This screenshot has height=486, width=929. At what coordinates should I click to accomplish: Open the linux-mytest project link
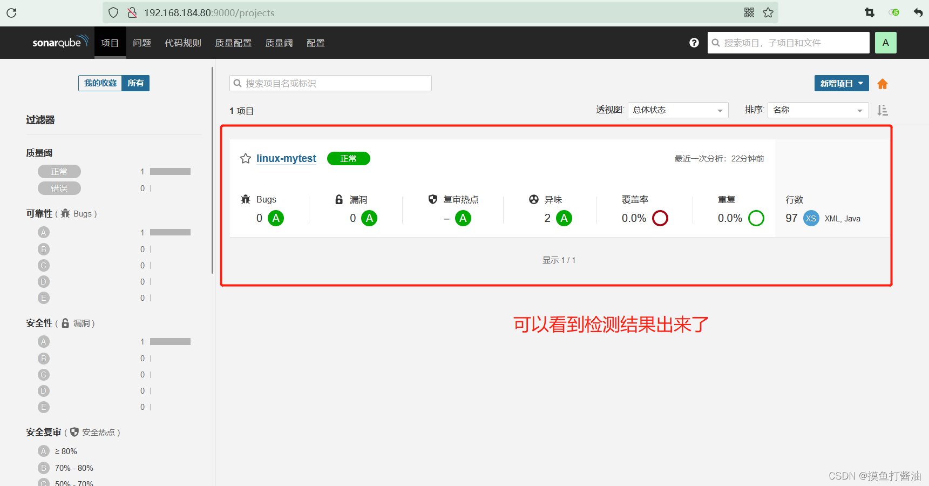click(x=286, y=159)
